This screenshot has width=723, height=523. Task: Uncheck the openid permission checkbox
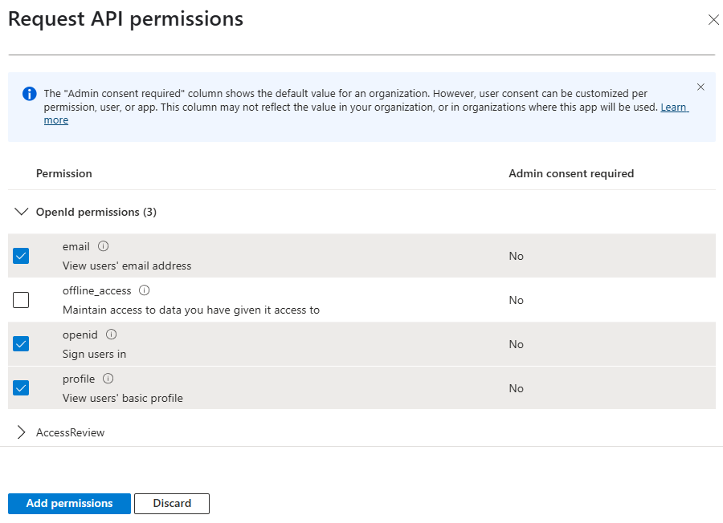[x=21, y=344]
